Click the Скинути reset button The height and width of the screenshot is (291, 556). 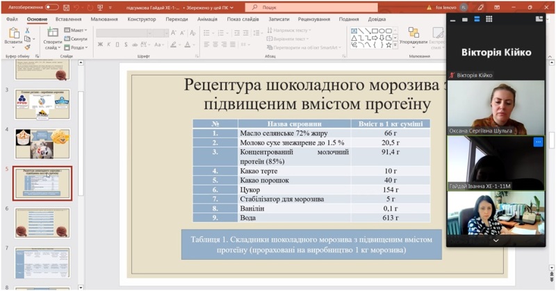tap(76, 39)
